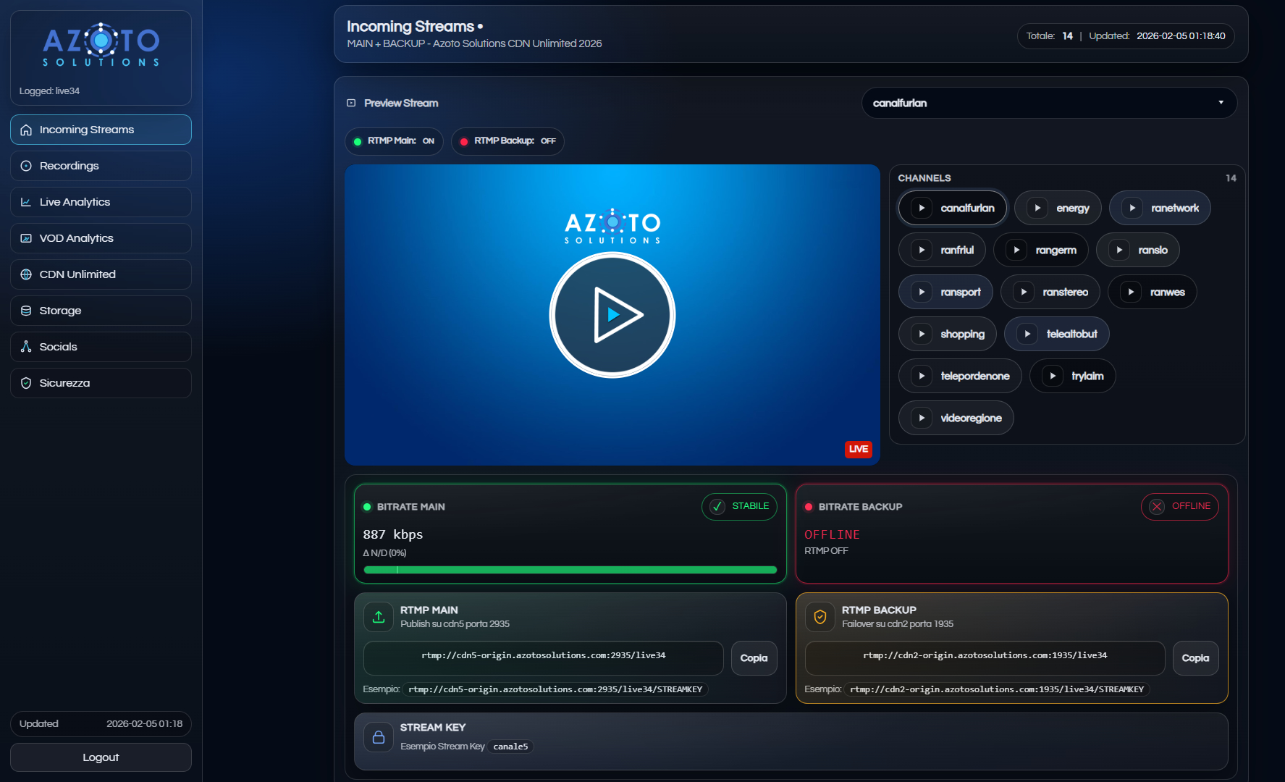Switch to the telealtobut channel
Image resolution: width=1285 pixels, height=782 pixels.
(x=1056, y=334)
